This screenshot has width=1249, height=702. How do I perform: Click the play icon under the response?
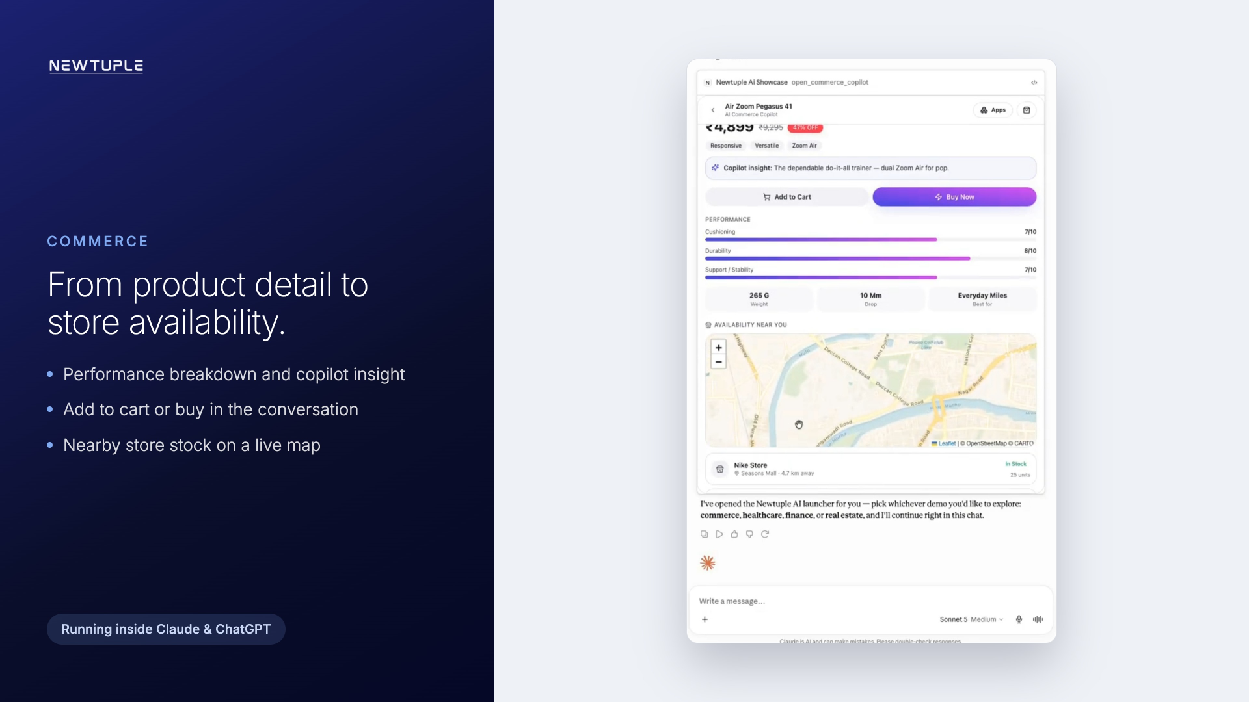[719, 534]
